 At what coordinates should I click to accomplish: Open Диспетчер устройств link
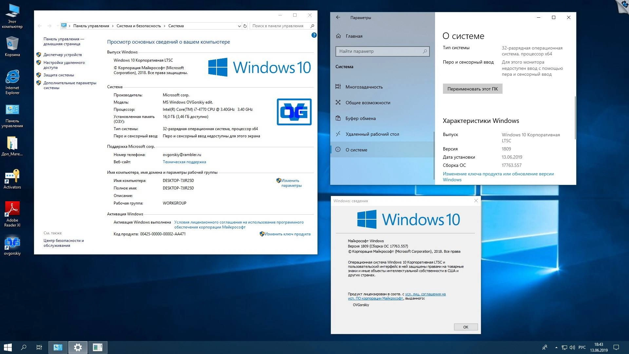pyautogui.click(x=63, y=55)
